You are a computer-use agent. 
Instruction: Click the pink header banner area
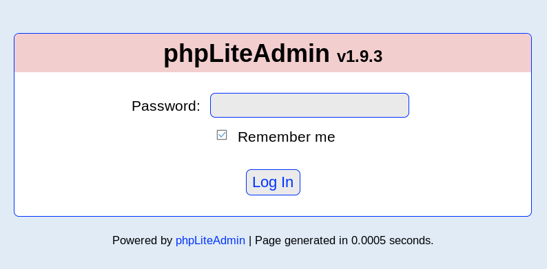[87, 53]
